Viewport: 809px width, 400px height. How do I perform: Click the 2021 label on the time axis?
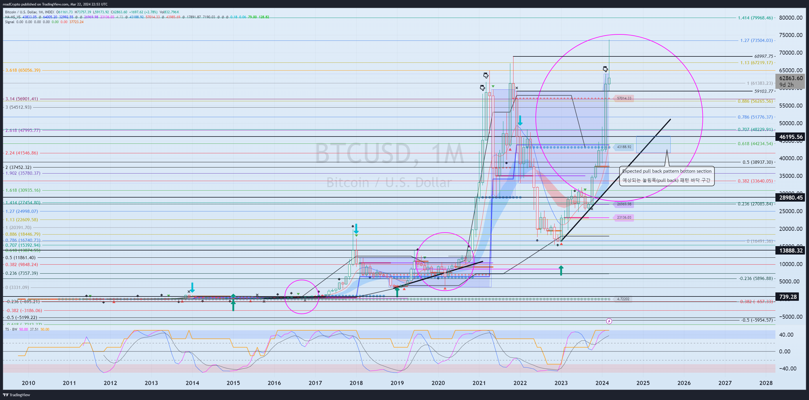point(479,383)
